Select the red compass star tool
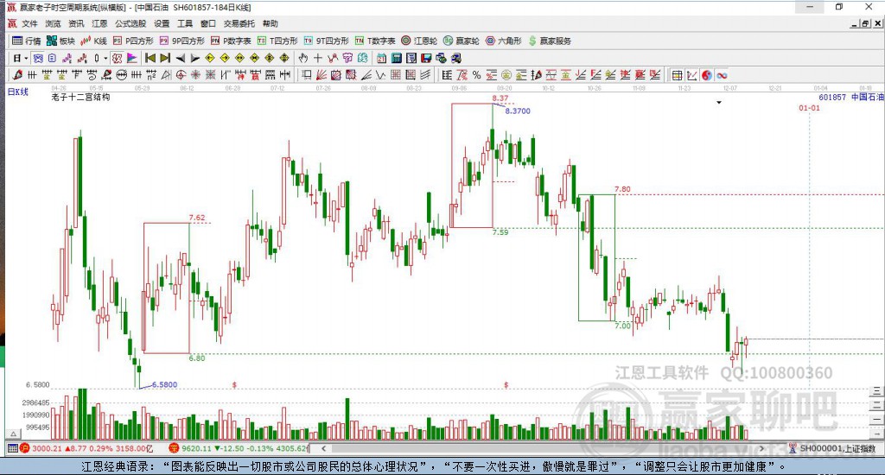Screen dimensions: 885x475 click(x=196, y=75)
